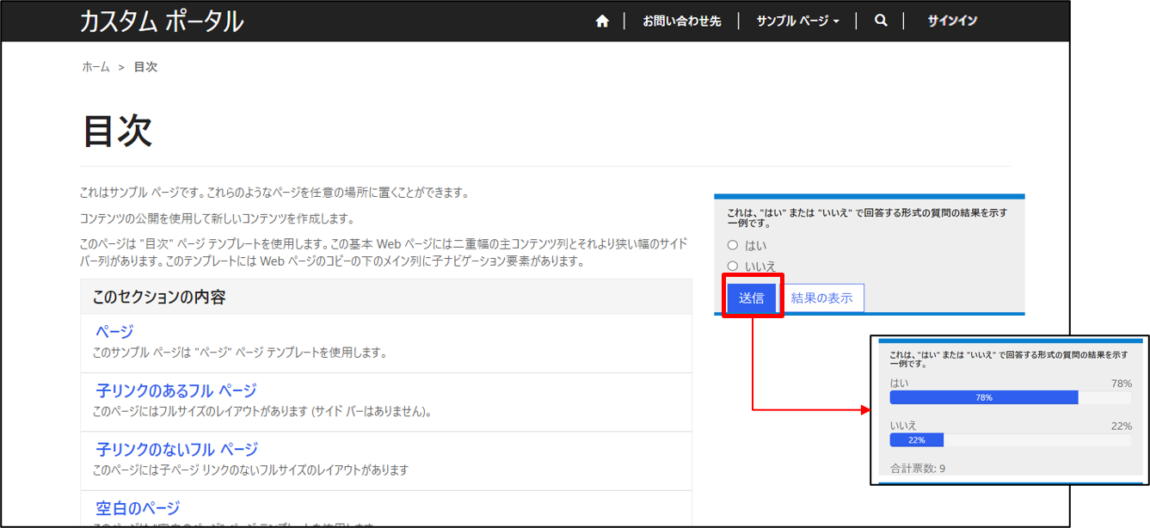Click サインイン in the navigation bar

pos(952,21)
